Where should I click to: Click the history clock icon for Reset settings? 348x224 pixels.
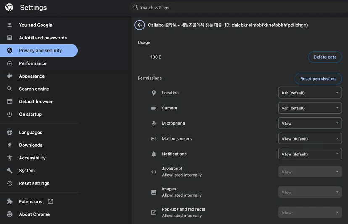click(x=10, y=183)
